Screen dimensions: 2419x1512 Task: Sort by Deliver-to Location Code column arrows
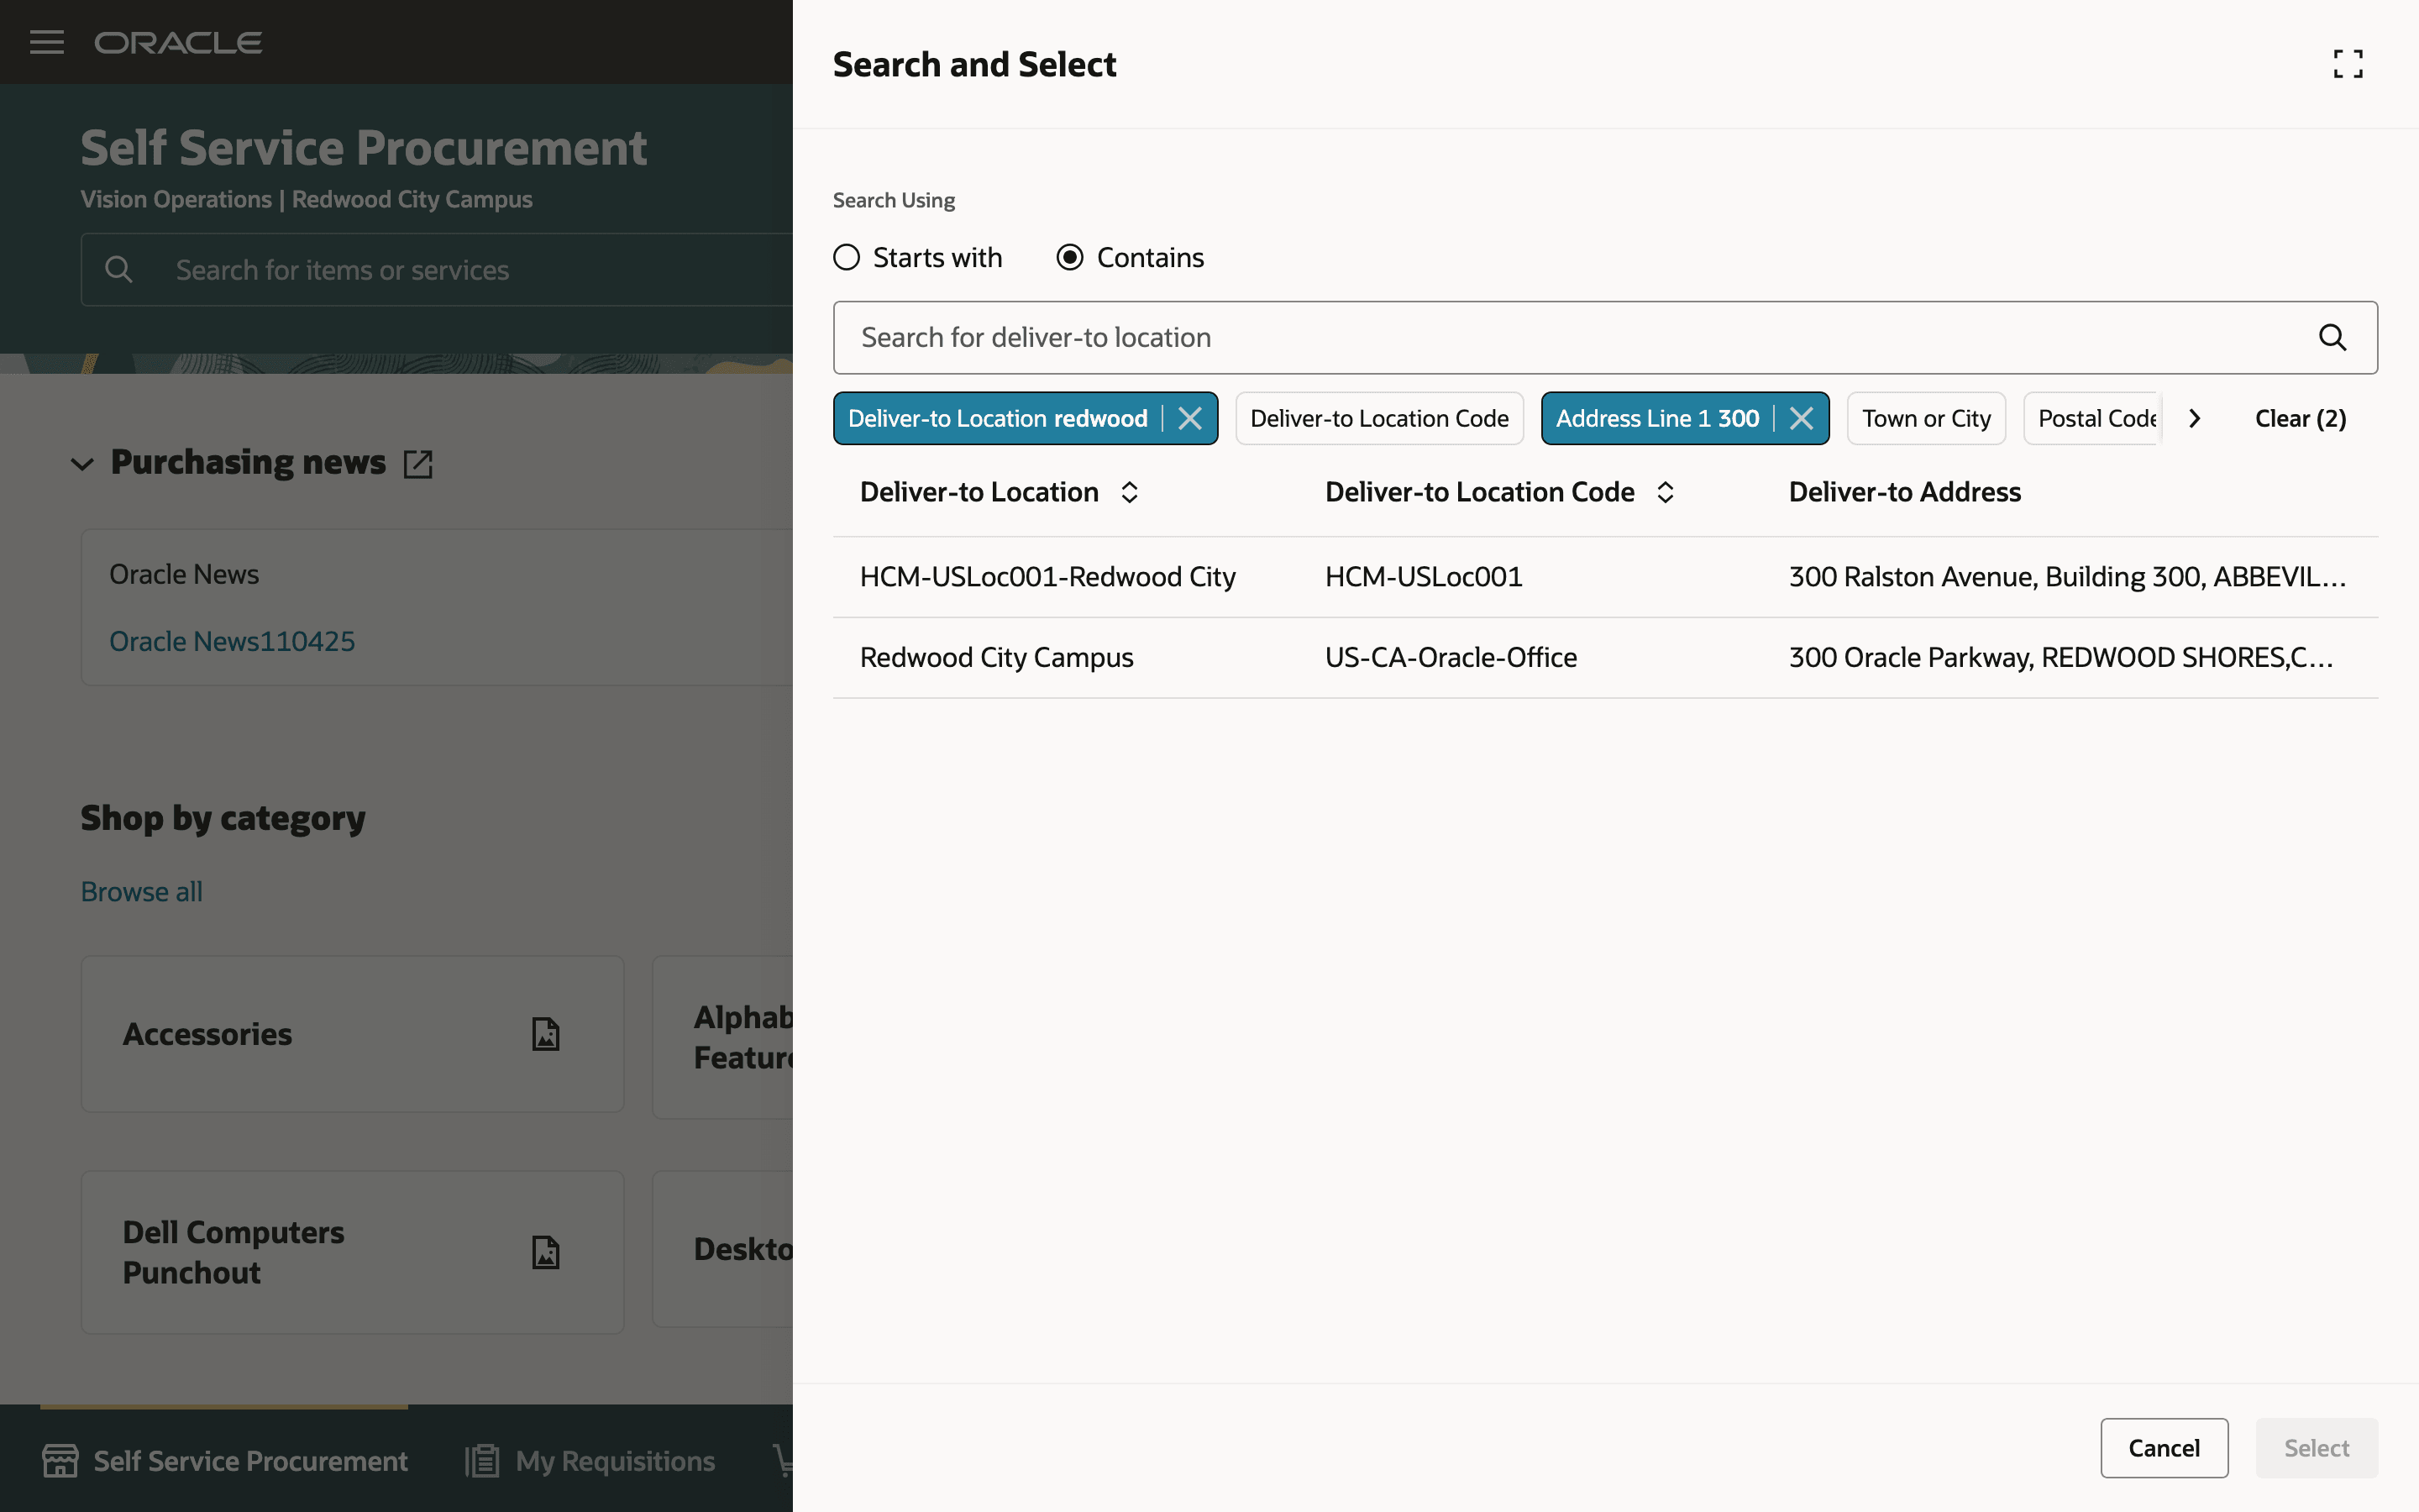(1666, 492)
